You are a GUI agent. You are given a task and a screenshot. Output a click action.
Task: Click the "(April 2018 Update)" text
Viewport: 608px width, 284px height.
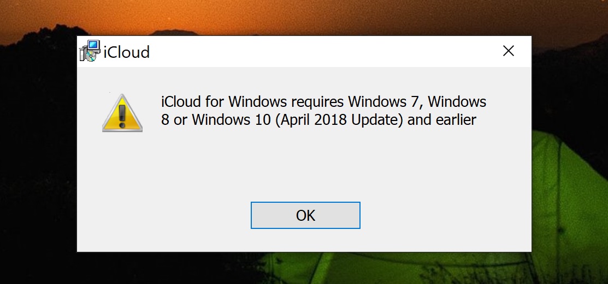pyautogui.click(x=339, y=120)
